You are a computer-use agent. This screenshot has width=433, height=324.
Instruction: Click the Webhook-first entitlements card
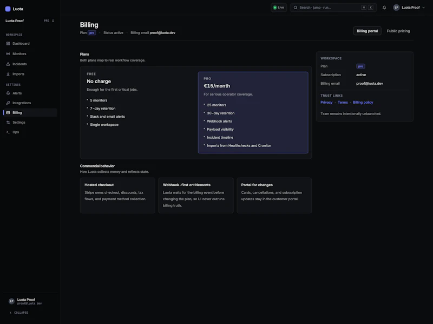tap(196, 195)
